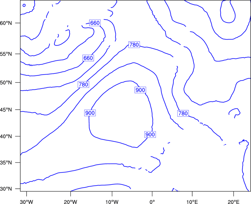This screenshot has height=204, width=251.
Task: Click the 40°N latitude axis label
Action: click(x=6, y=137)
